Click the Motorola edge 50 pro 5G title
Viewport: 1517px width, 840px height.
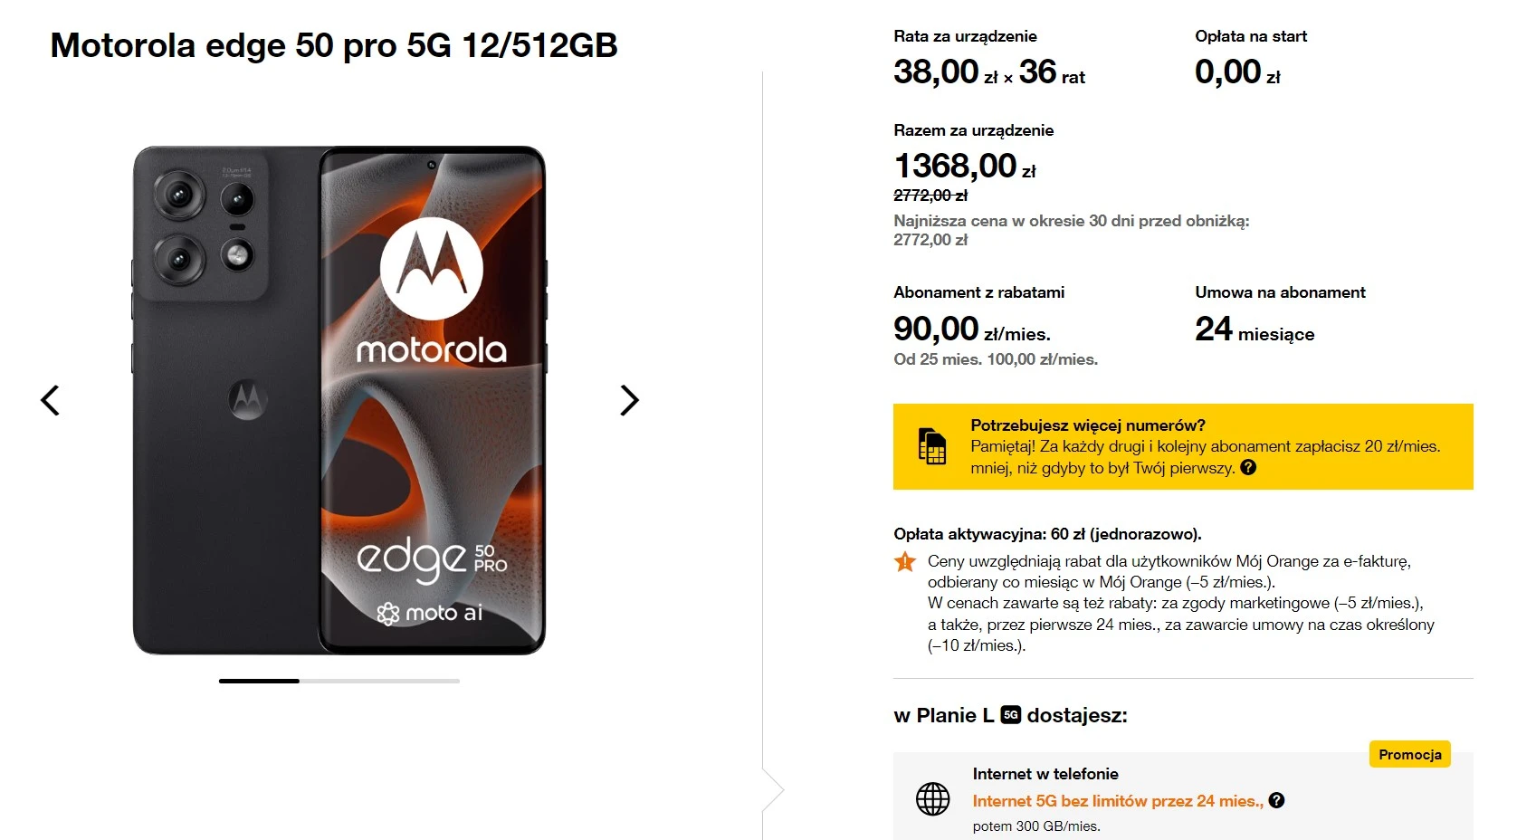point(334,45)
